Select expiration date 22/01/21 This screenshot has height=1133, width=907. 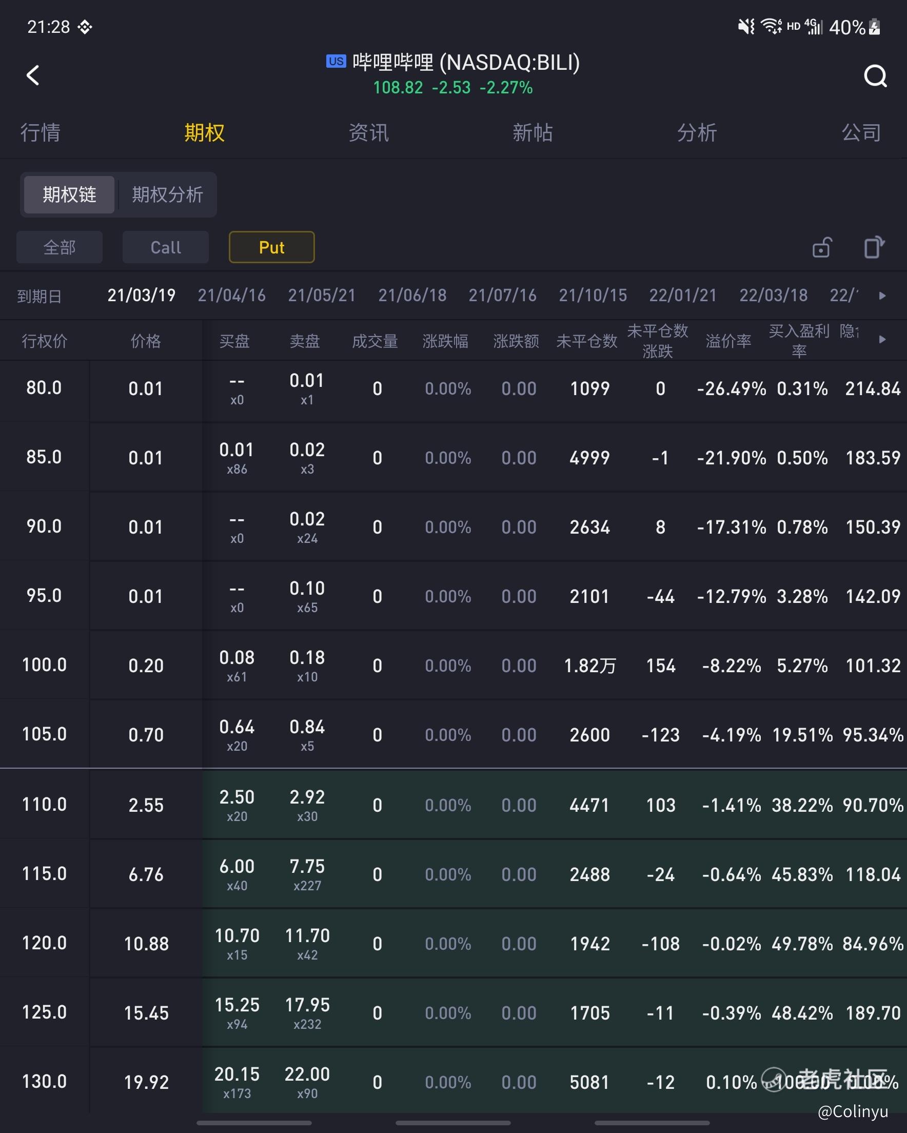[x=683, y=296]
